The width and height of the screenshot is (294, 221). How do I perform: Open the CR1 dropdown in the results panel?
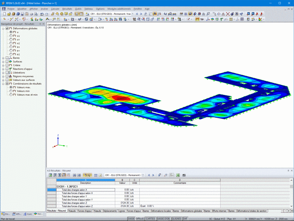point(143,175)
